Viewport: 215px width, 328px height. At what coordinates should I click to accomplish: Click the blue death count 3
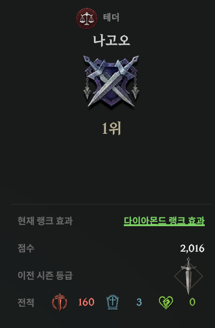click(139, 302)
